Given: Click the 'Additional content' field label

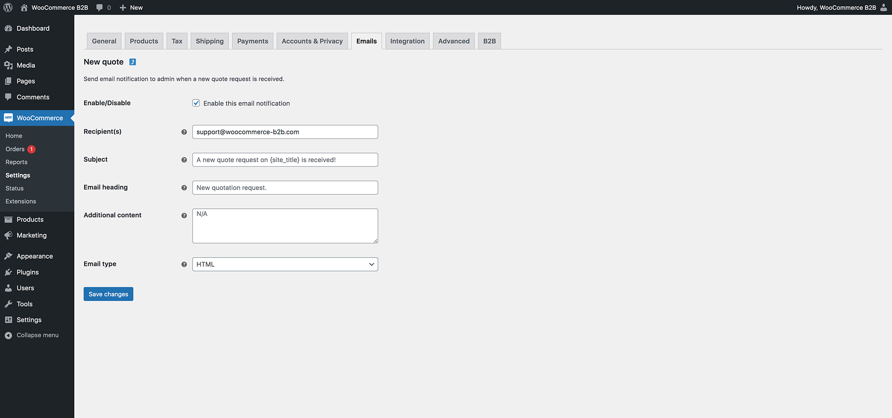Looking at the screenshot, I should coord(112,215).
